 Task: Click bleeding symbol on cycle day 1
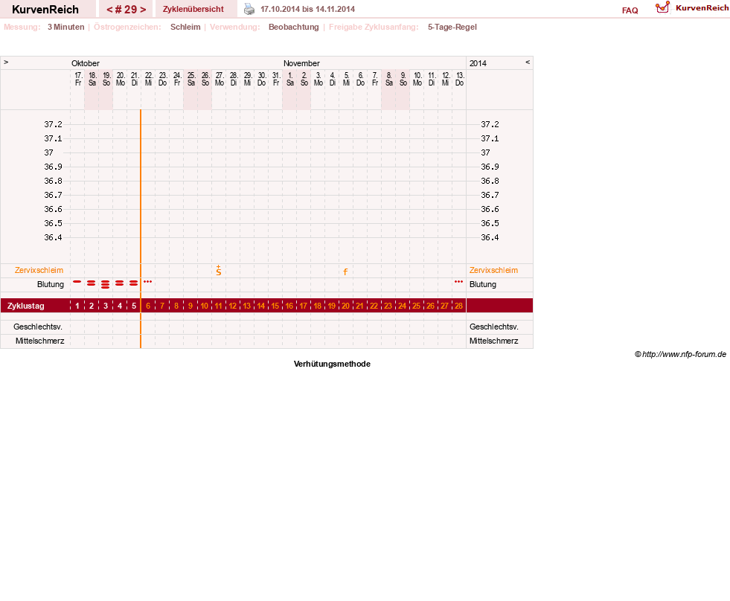[77, 282]
